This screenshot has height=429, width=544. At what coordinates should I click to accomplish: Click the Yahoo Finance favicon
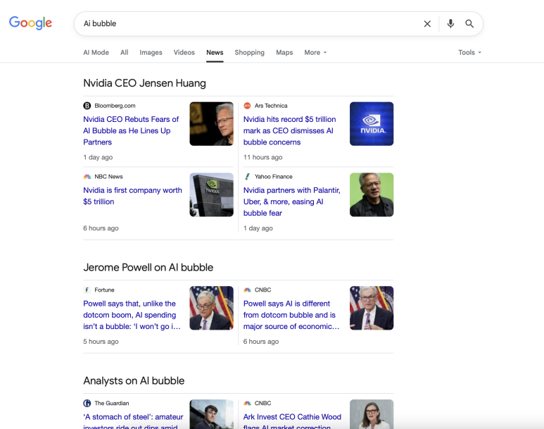[x=247, y=177]
